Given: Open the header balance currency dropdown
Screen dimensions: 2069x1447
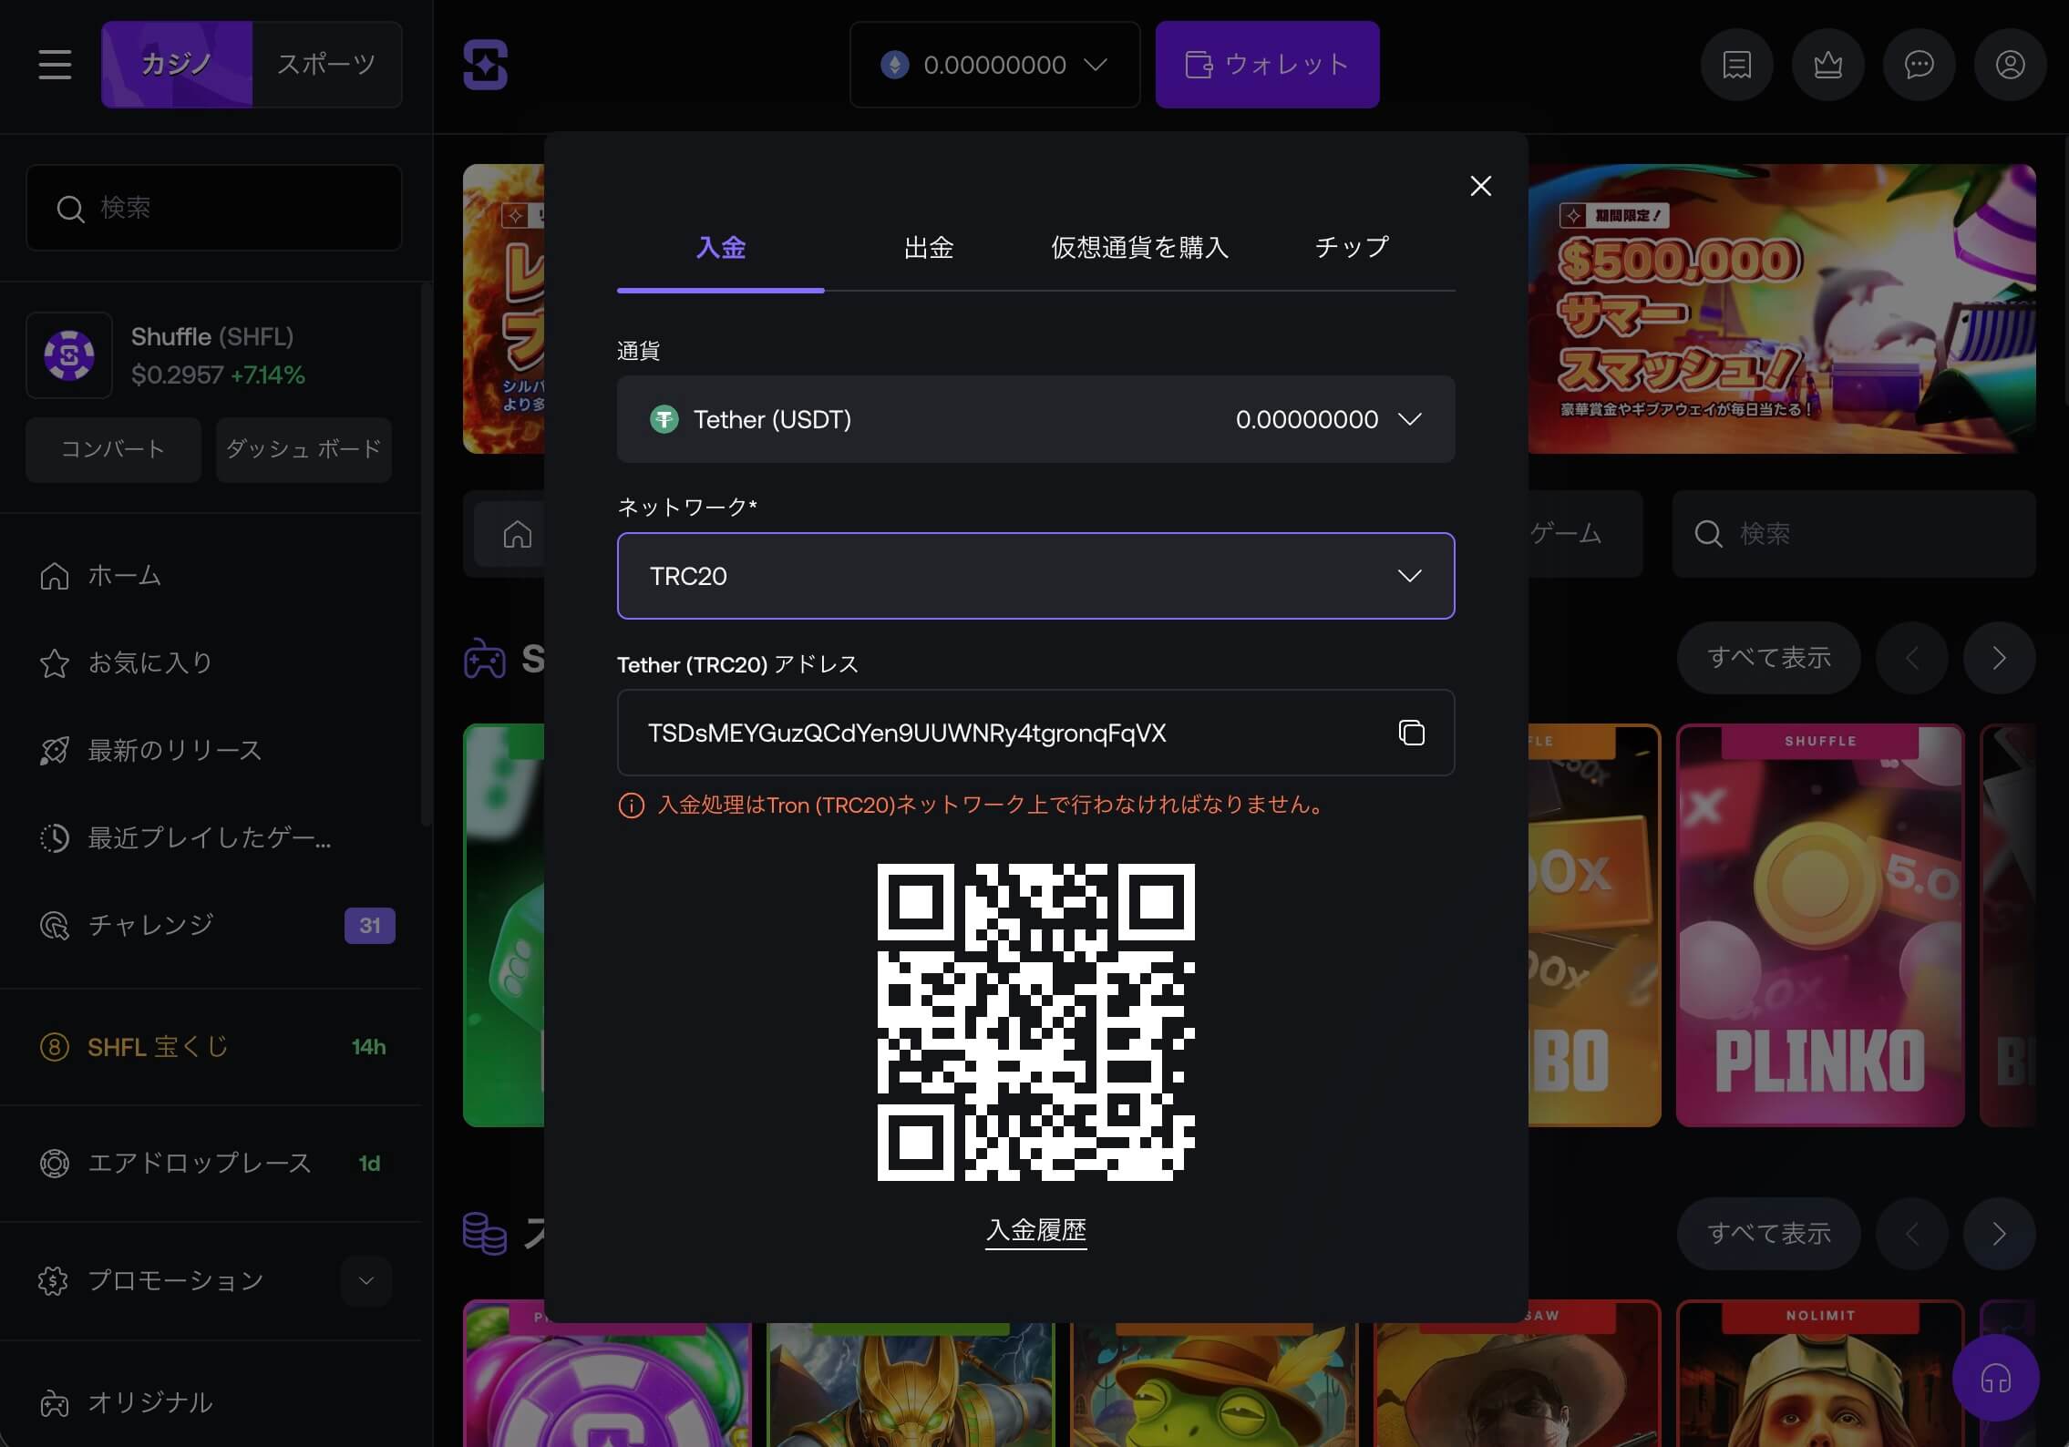Looking at the screenshot, I should coord(994,65).
